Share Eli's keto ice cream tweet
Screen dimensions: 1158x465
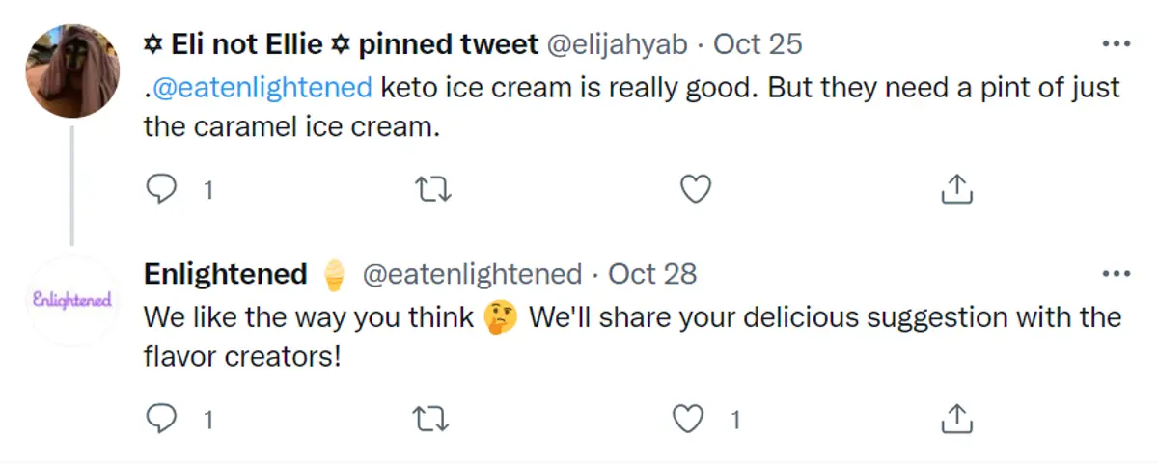pyautogui.click(x=954, y=189)
